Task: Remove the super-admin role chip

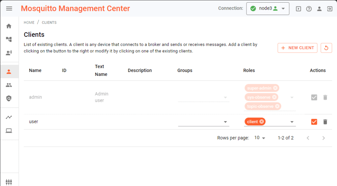Action: [x=275, y=88]
